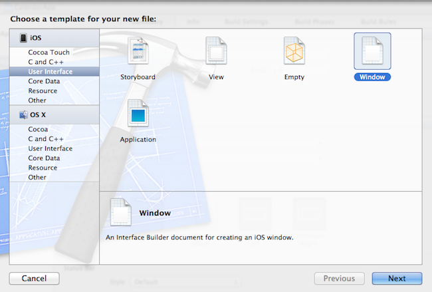Choose the Application template icon
Image resolution: width=432 pixels, height=292 pixels.
click(x=138, y=113)
